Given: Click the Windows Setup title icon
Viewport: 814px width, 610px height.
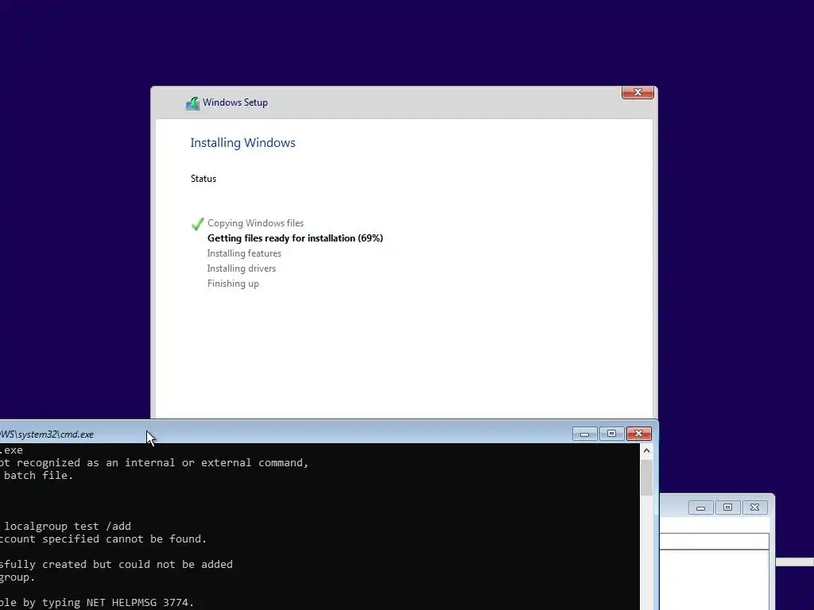Looking at the screenshot, I should click(x=192, y=103).
